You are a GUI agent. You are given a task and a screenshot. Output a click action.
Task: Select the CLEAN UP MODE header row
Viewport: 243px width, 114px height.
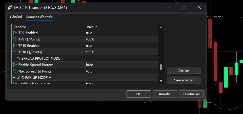coord(85,78)
